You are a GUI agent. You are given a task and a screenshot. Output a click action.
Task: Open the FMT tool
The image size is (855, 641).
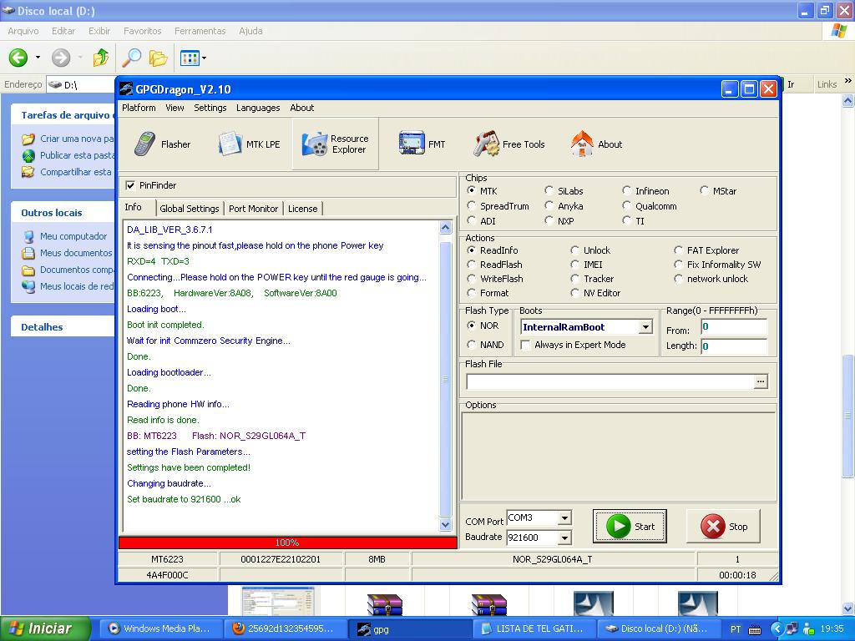click(422, 144)
